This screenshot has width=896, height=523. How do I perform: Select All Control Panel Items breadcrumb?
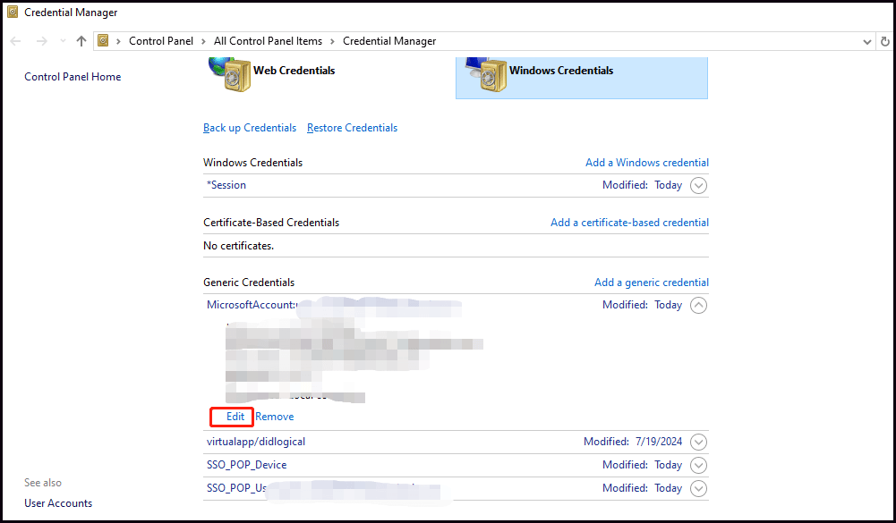[268, 41]
